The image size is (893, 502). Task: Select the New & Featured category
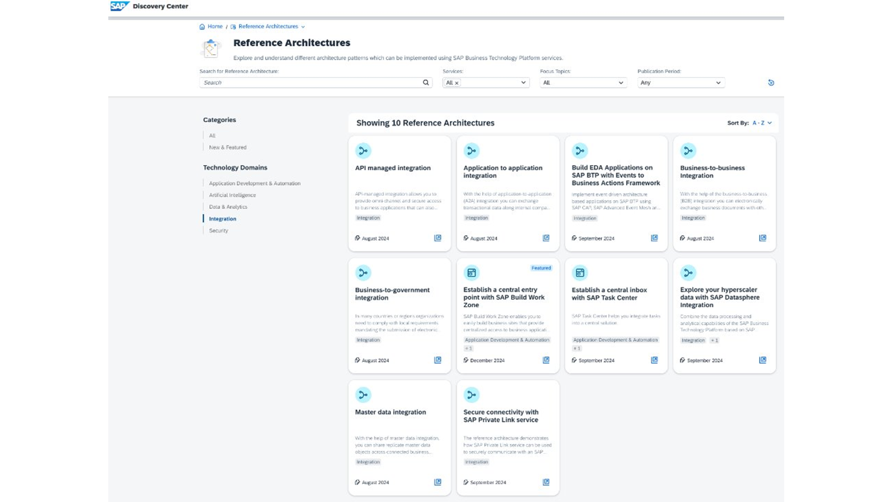tap(228, 147)
